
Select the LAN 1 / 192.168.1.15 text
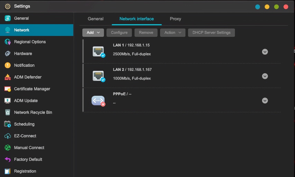131,45
